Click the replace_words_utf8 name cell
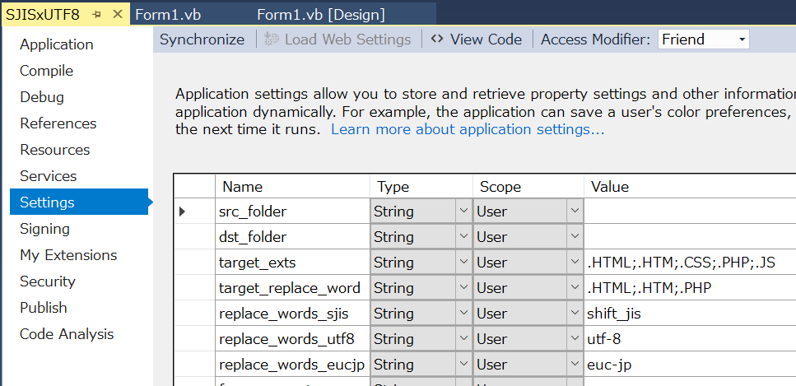This screenshot has height=386, width=796. pos(293,339)
